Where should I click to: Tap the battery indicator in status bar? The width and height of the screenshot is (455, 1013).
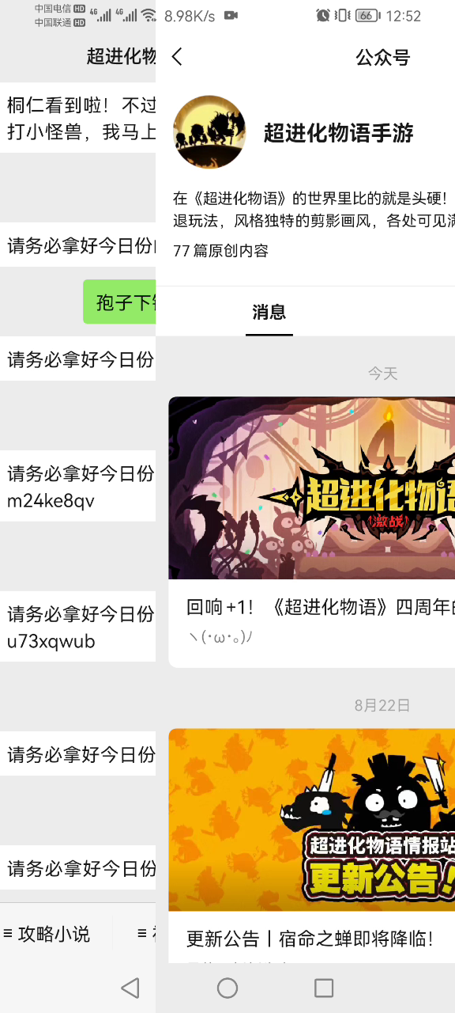click(366, 15)
